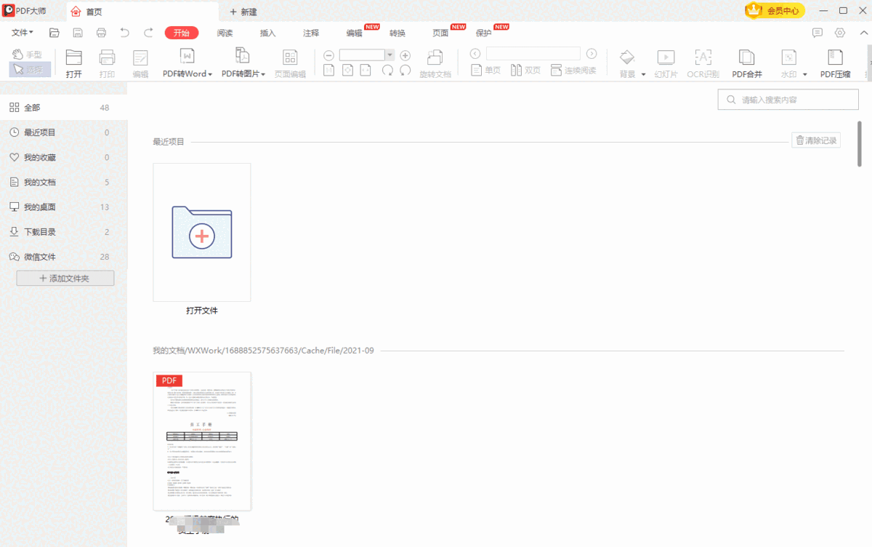Switch to the 注释 ribbon tab
The image size is (872, 547).
pos(311,33)
